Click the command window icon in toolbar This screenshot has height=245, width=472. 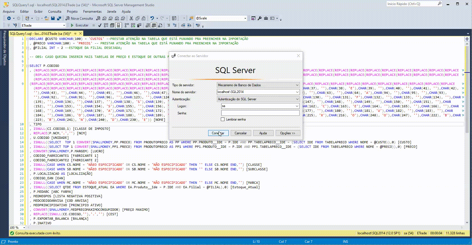pos(272,18)
